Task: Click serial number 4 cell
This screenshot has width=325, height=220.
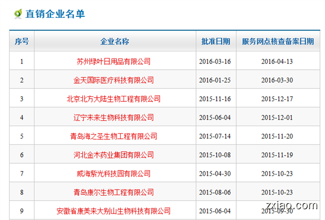Action: coord(22,118)
